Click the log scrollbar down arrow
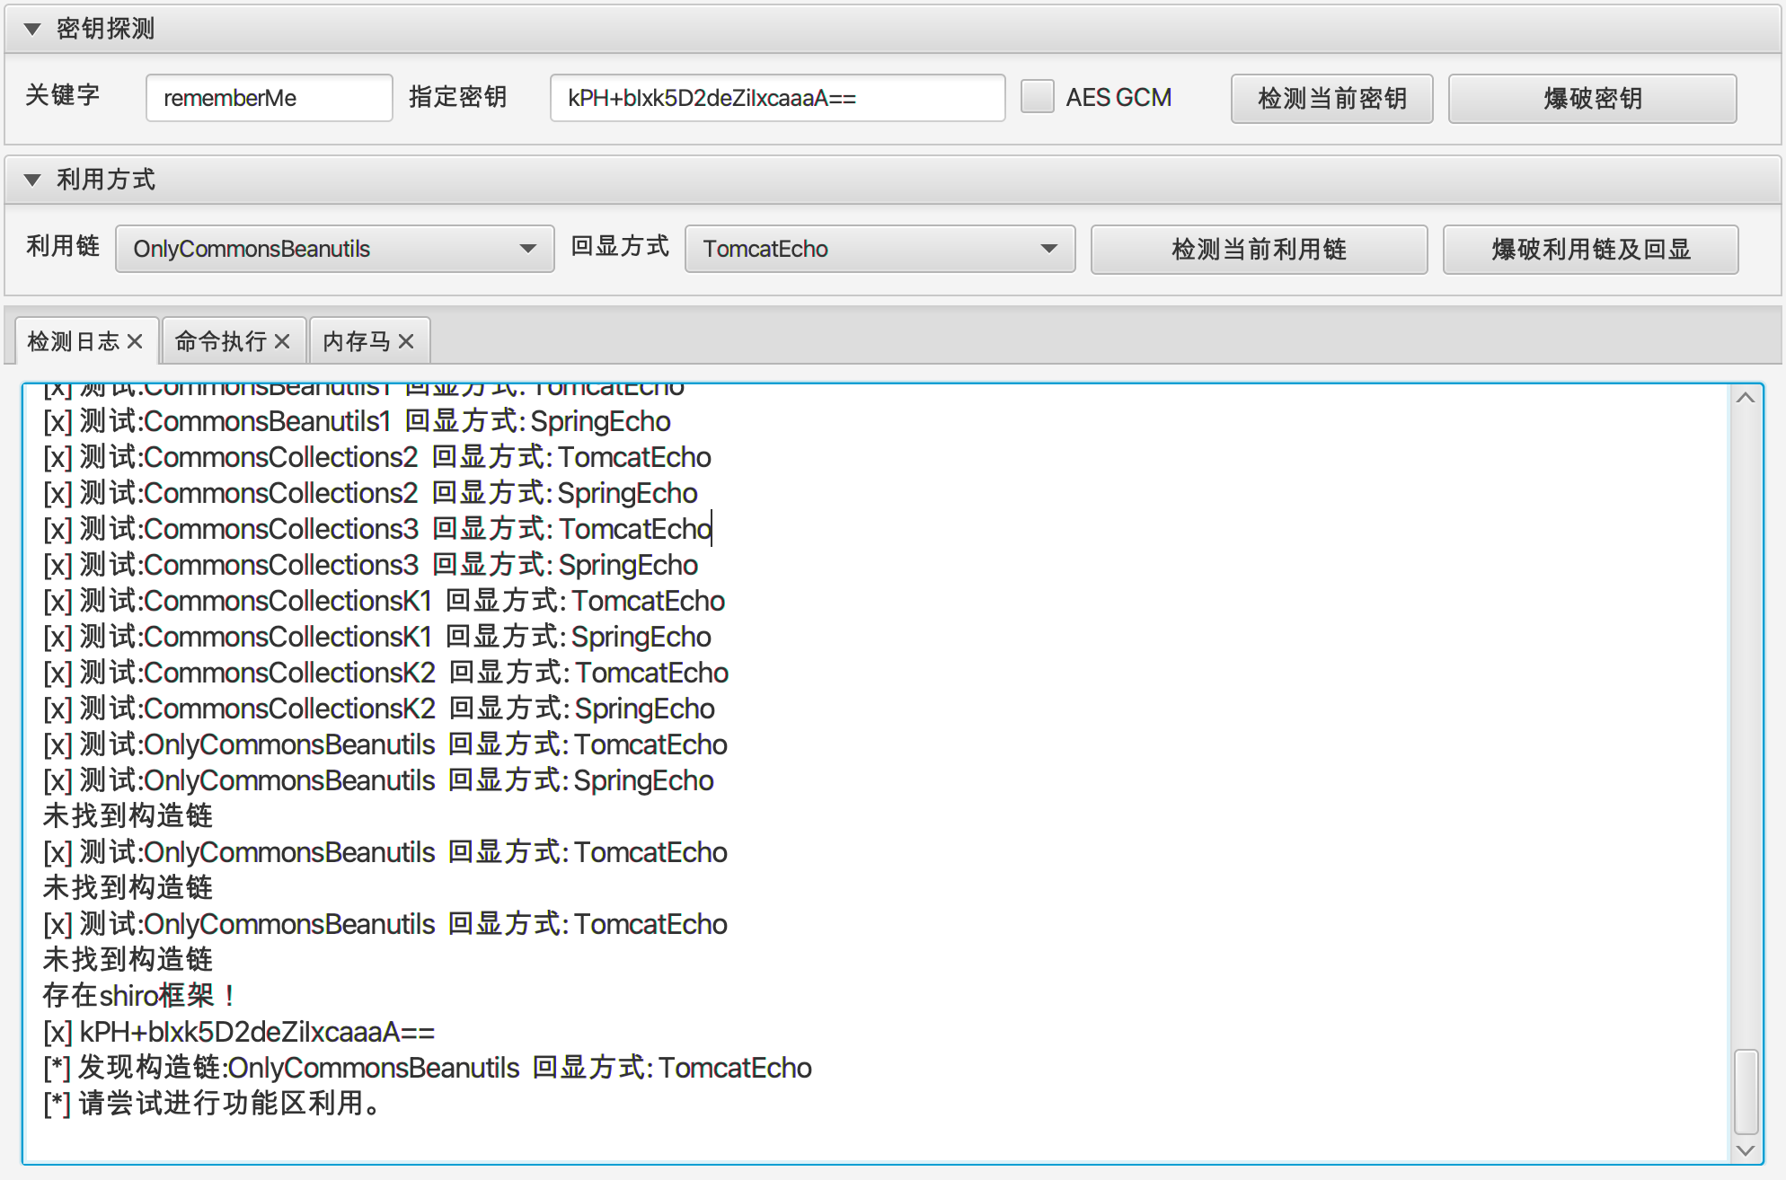1786x1180 pixels. point(1746,1150)
